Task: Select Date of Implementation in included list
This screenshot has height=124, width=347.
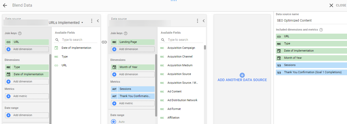Action: (x=312, y=51)
